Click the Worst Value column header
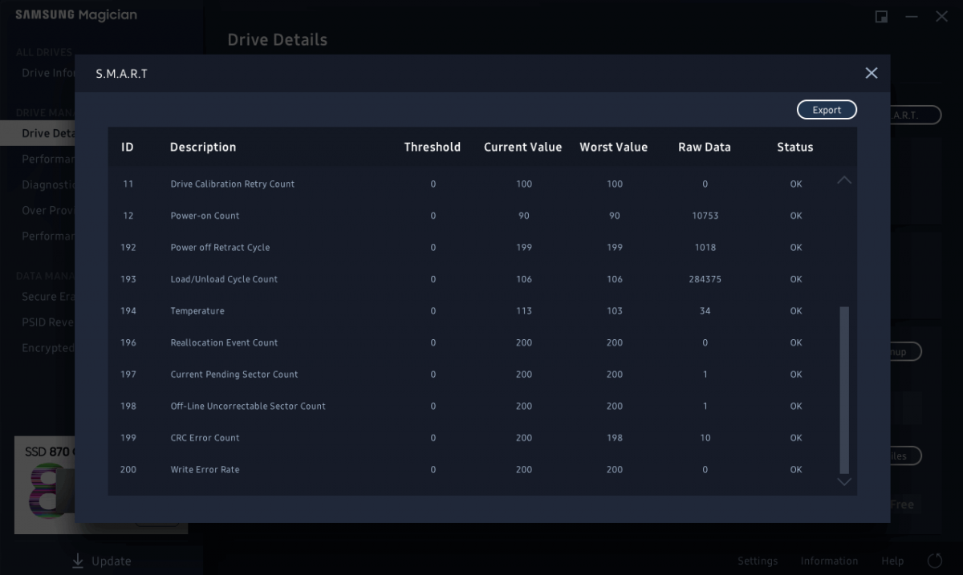 pyautogui.click(x=614, y=147)
